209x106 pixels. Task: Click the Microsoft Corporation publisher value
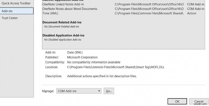tap(82, 57)
